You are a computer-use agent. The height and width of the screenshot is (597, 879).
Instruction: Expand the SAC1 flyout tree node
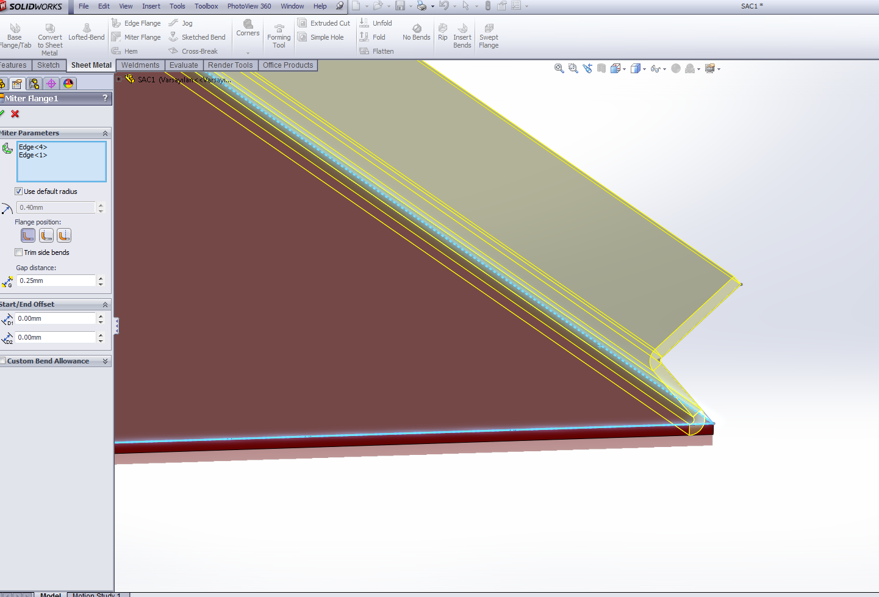pyautogui.click(x=119, y=79)
